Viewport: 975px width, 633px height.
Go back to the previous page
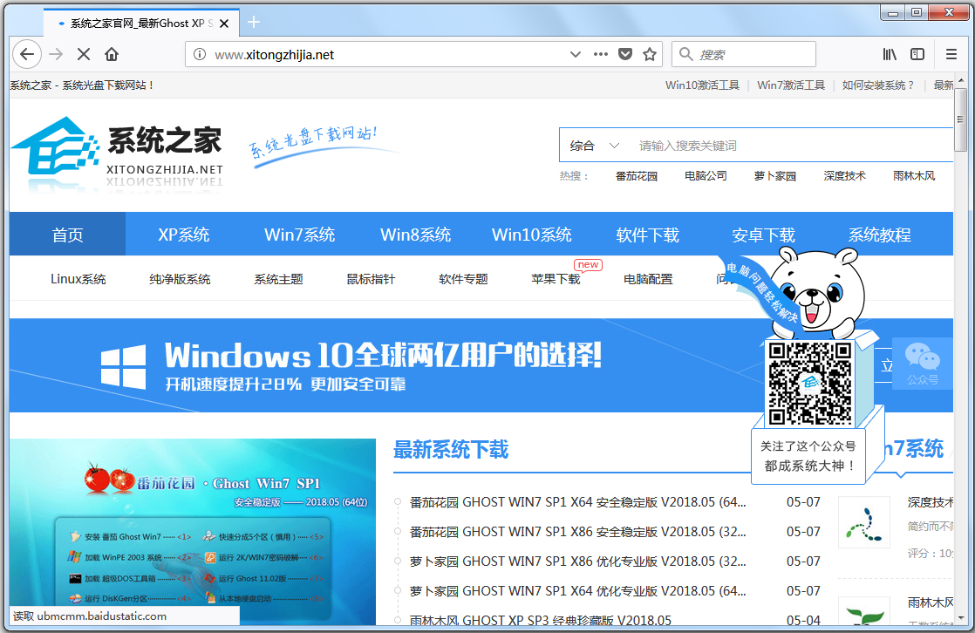pyautogui.click(x=27, y=54)
